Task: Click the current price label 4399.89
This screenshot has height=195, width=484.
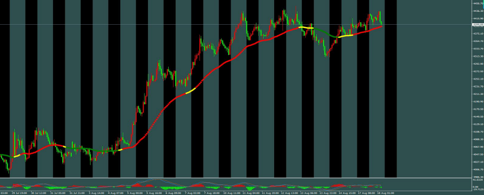Action: tap(478, 24)
